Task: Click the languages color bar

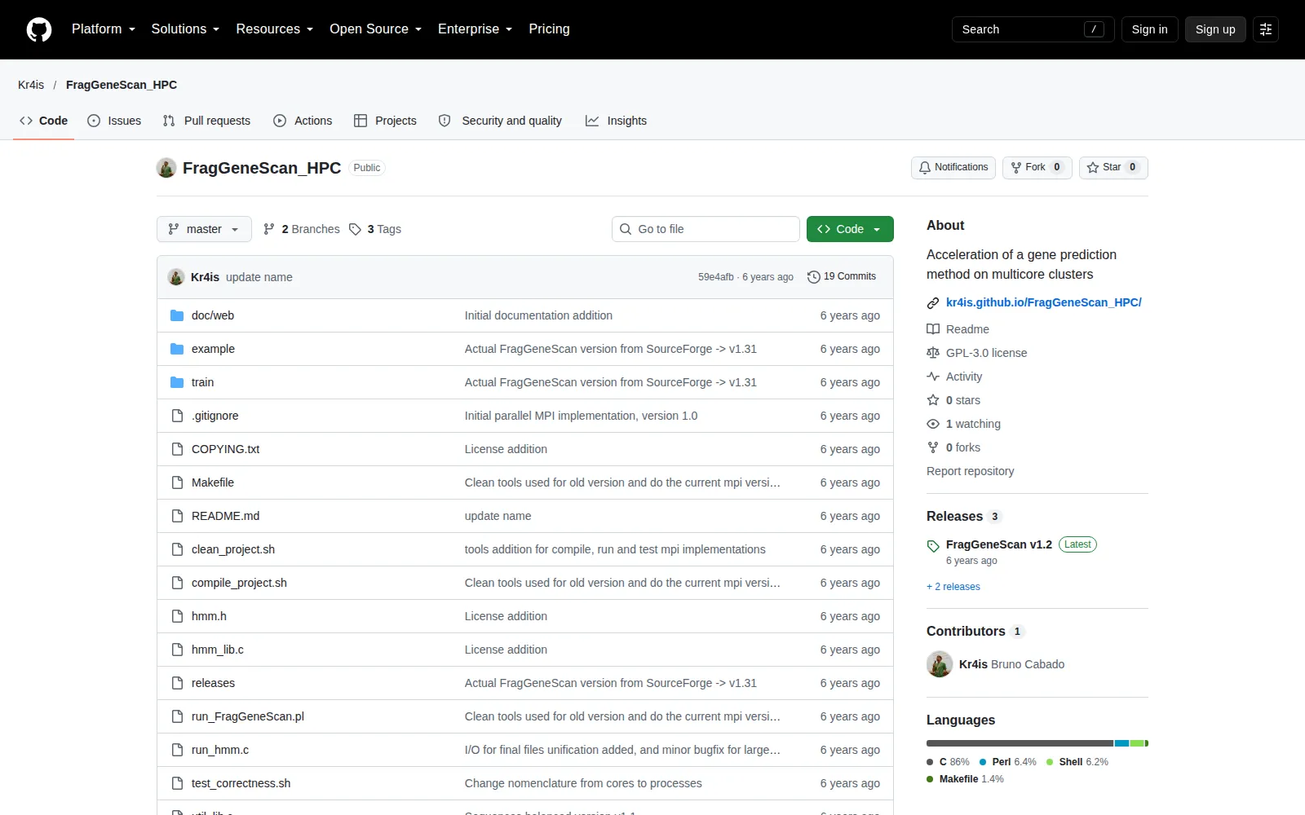Action: (1037, 743)
